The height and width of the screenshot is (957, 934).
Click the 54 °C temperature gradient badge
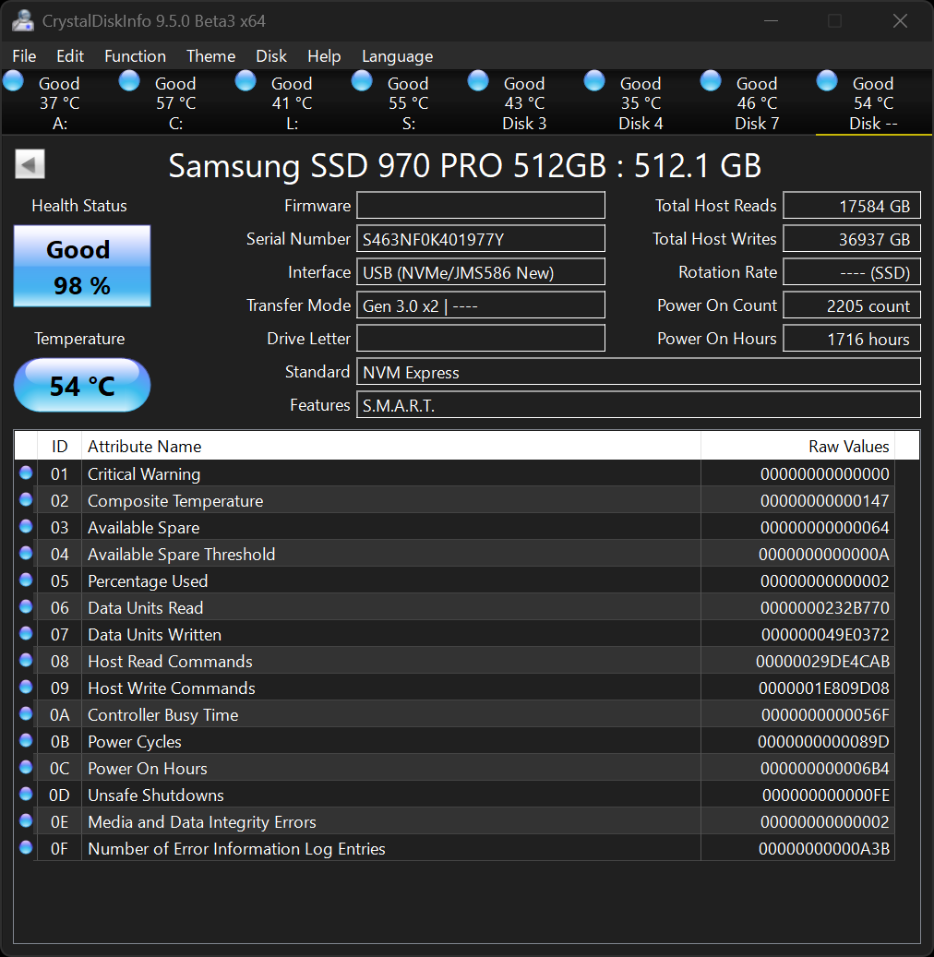click(x=81, y=384)
